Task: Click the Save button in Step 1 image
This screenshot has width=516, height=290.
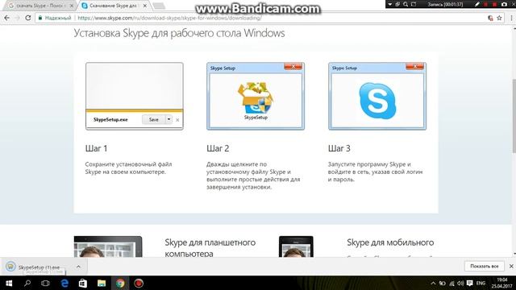Action: click(154, 120)
